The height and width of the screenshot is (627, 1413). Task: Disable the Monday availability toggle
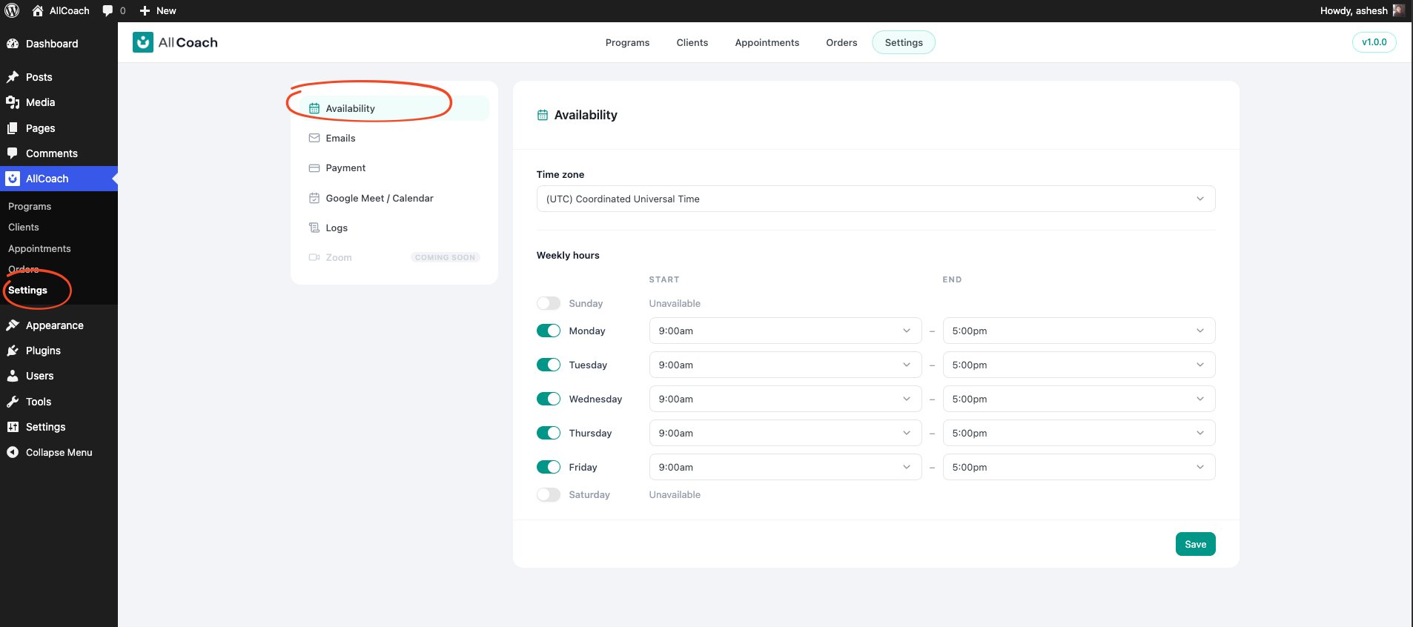tap(549, 331)
